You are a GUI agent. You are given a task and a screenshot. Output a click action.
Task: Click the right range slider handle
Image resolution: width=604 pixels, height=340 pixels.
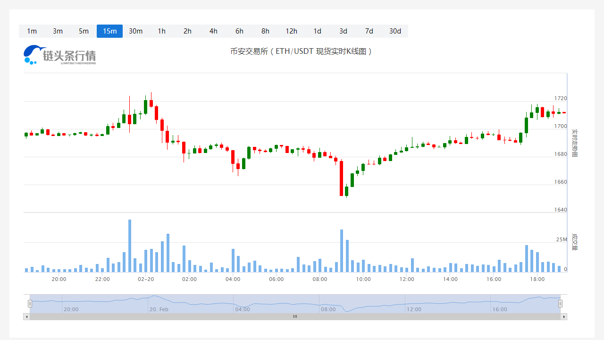pos(560,304)
